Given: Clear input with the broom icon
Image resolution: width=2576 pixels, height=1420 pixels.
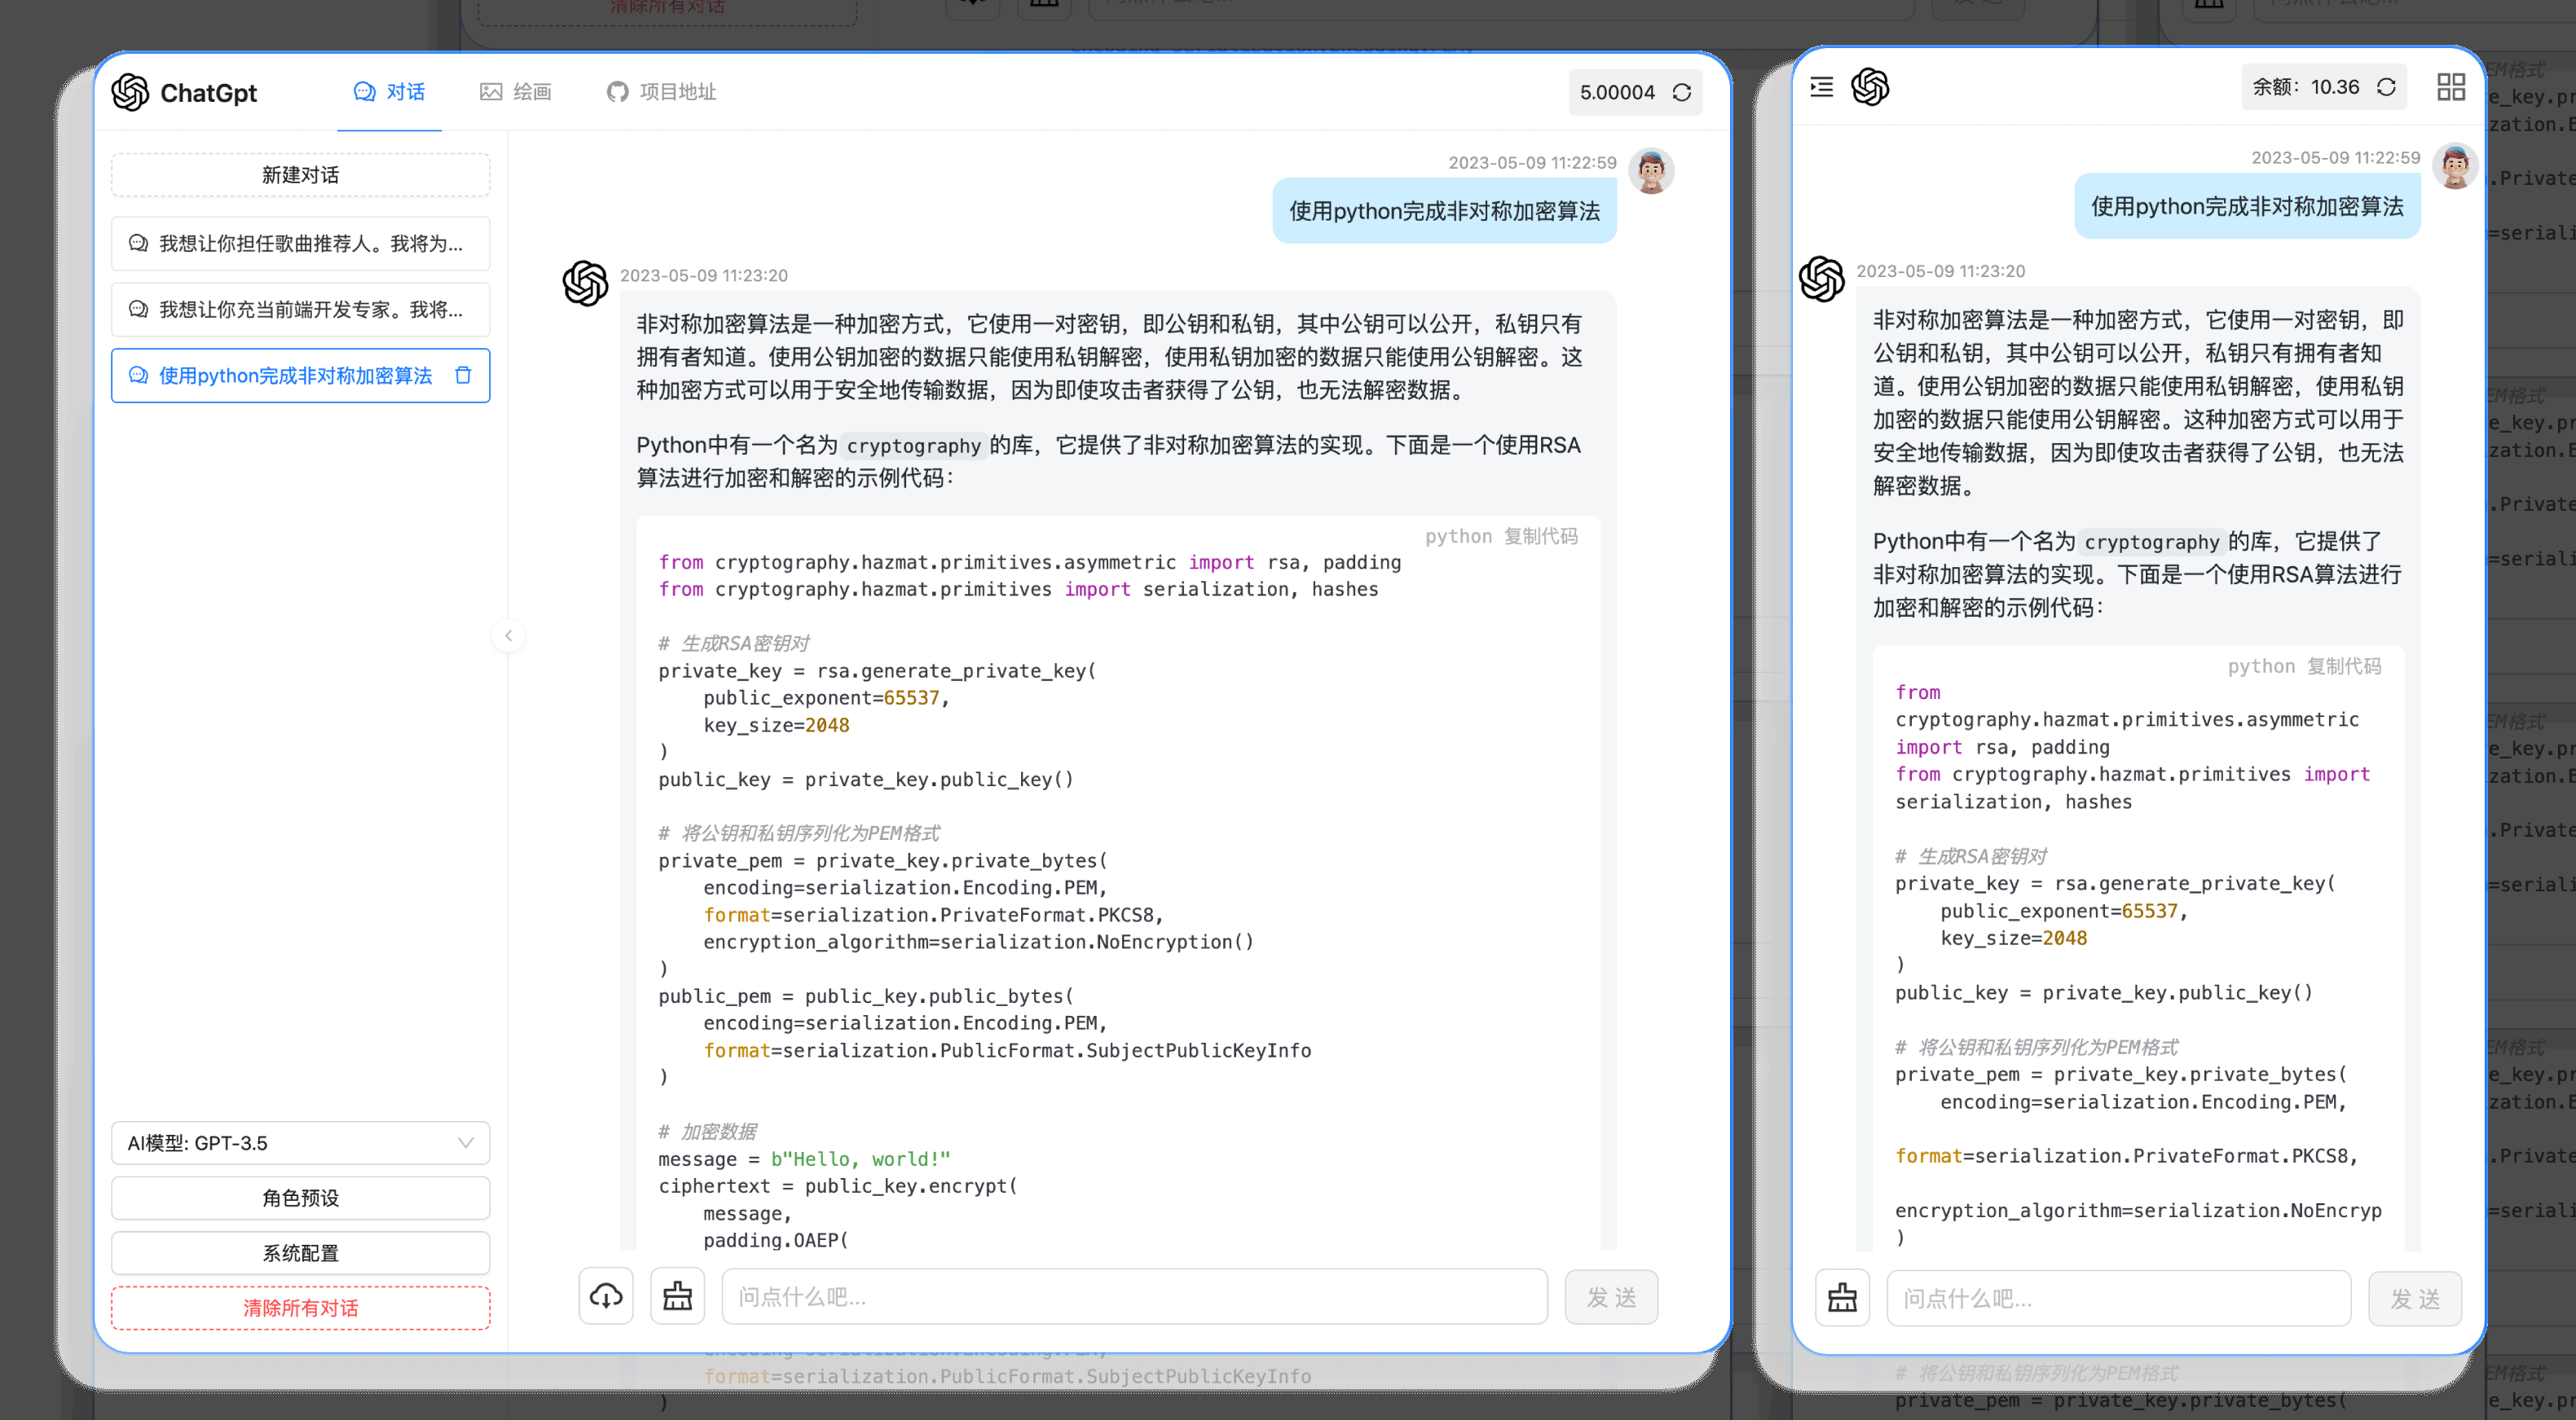Looking at the screenshot, I should point(677,1296).
